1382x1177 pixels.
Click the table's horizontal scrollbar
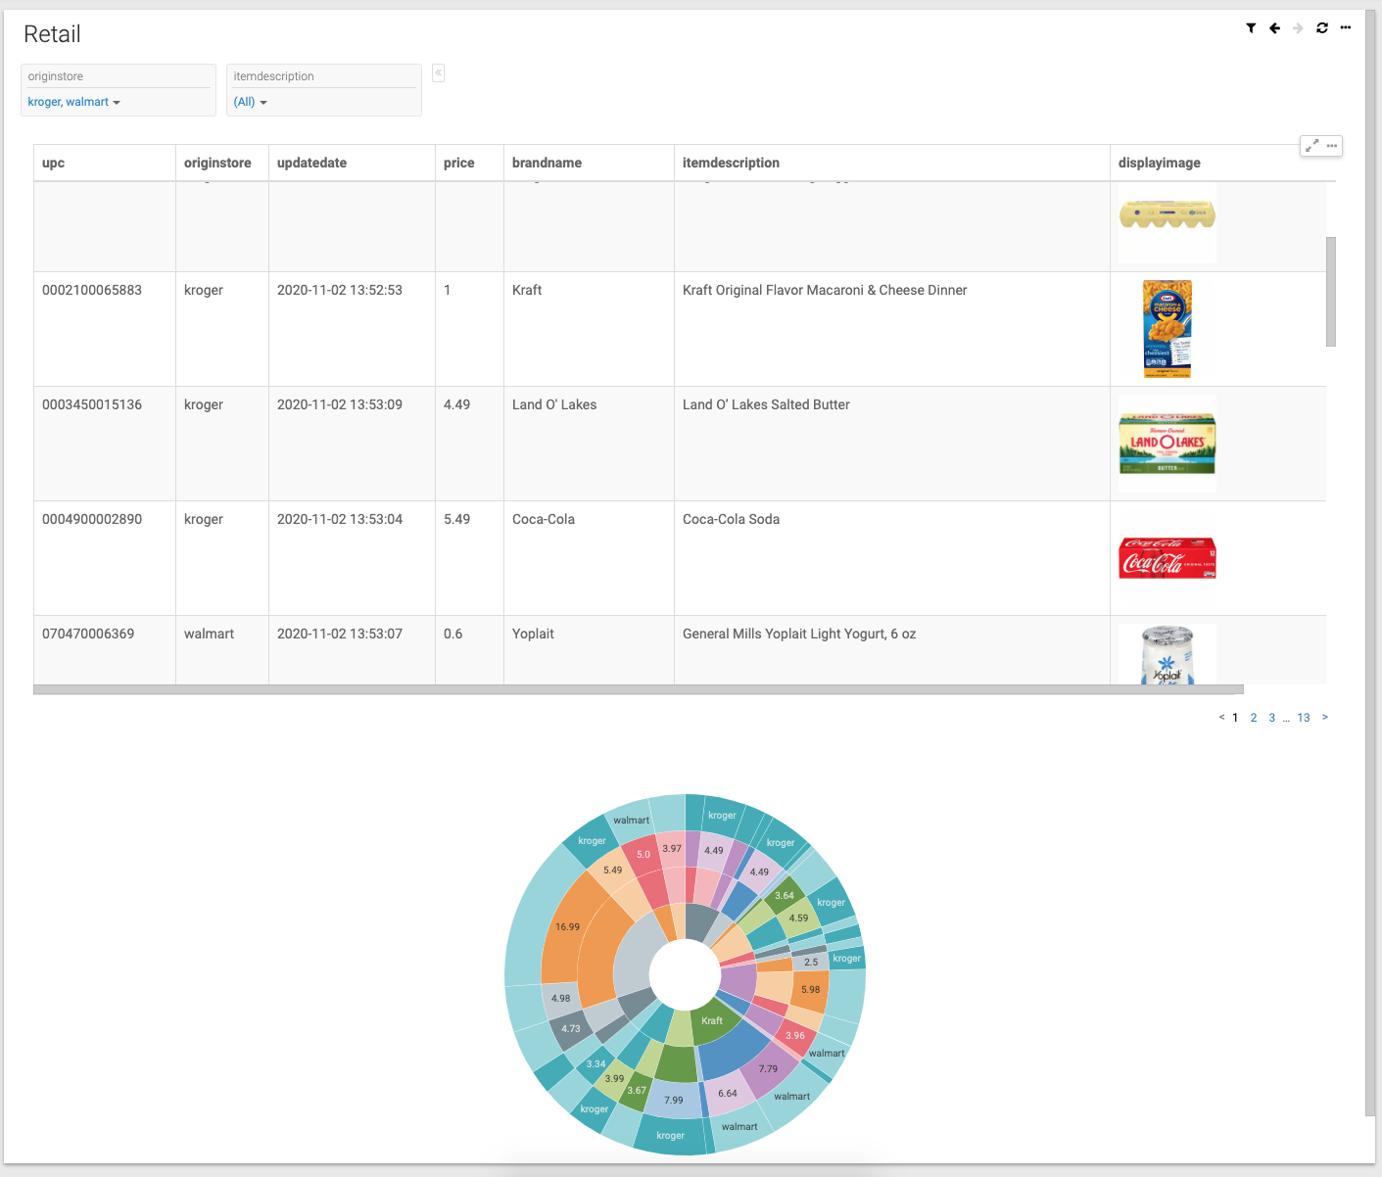click(x=638, y=689)
